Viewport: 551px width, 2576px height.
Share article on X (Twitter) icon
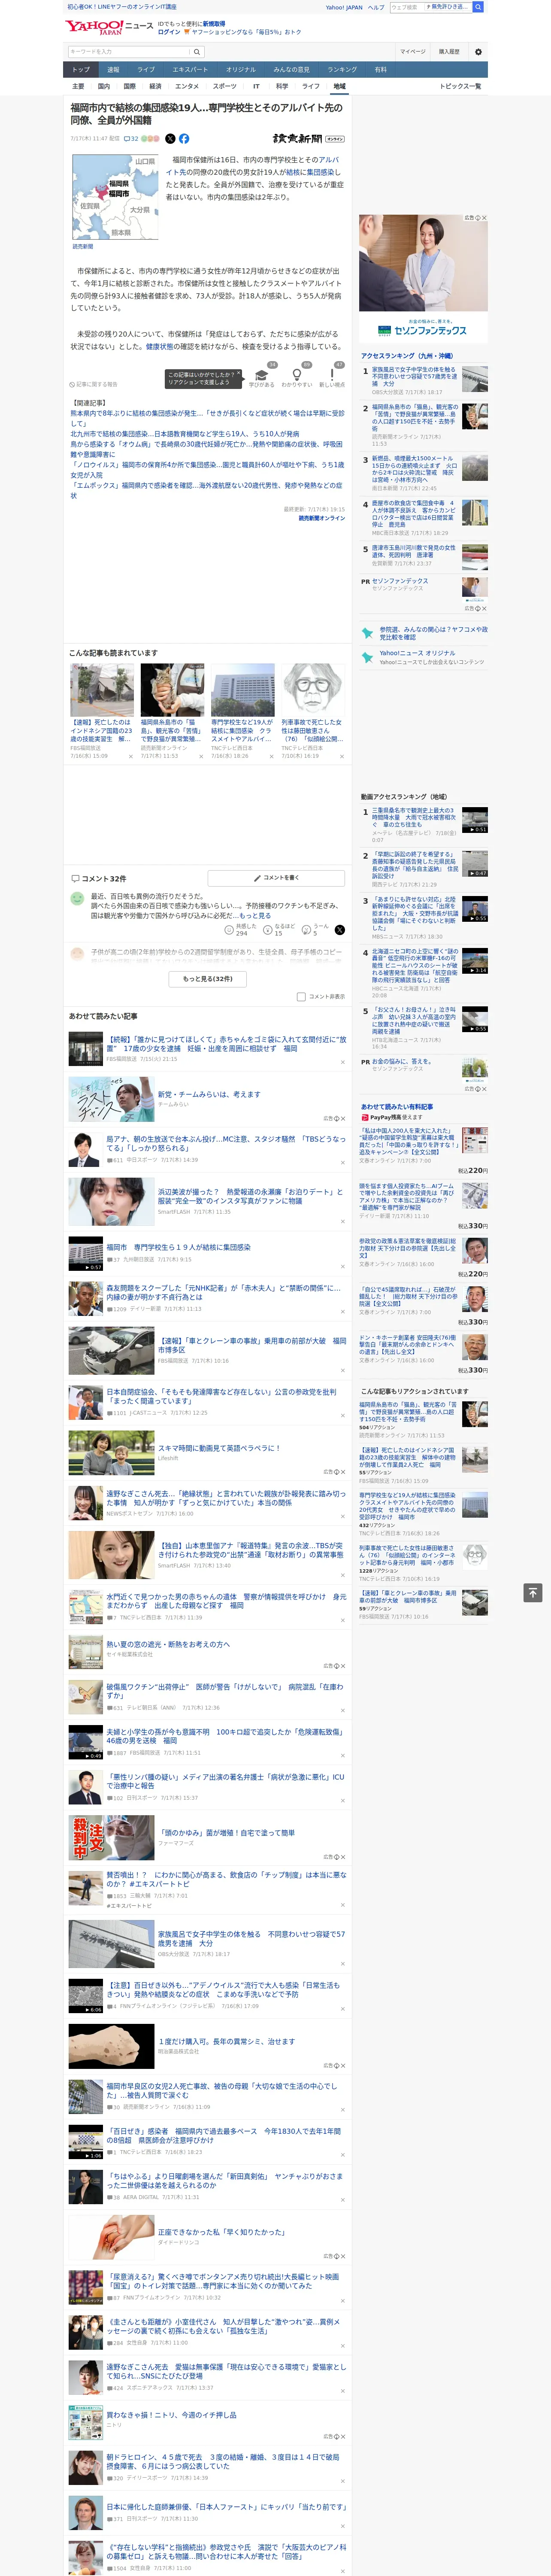170,139
